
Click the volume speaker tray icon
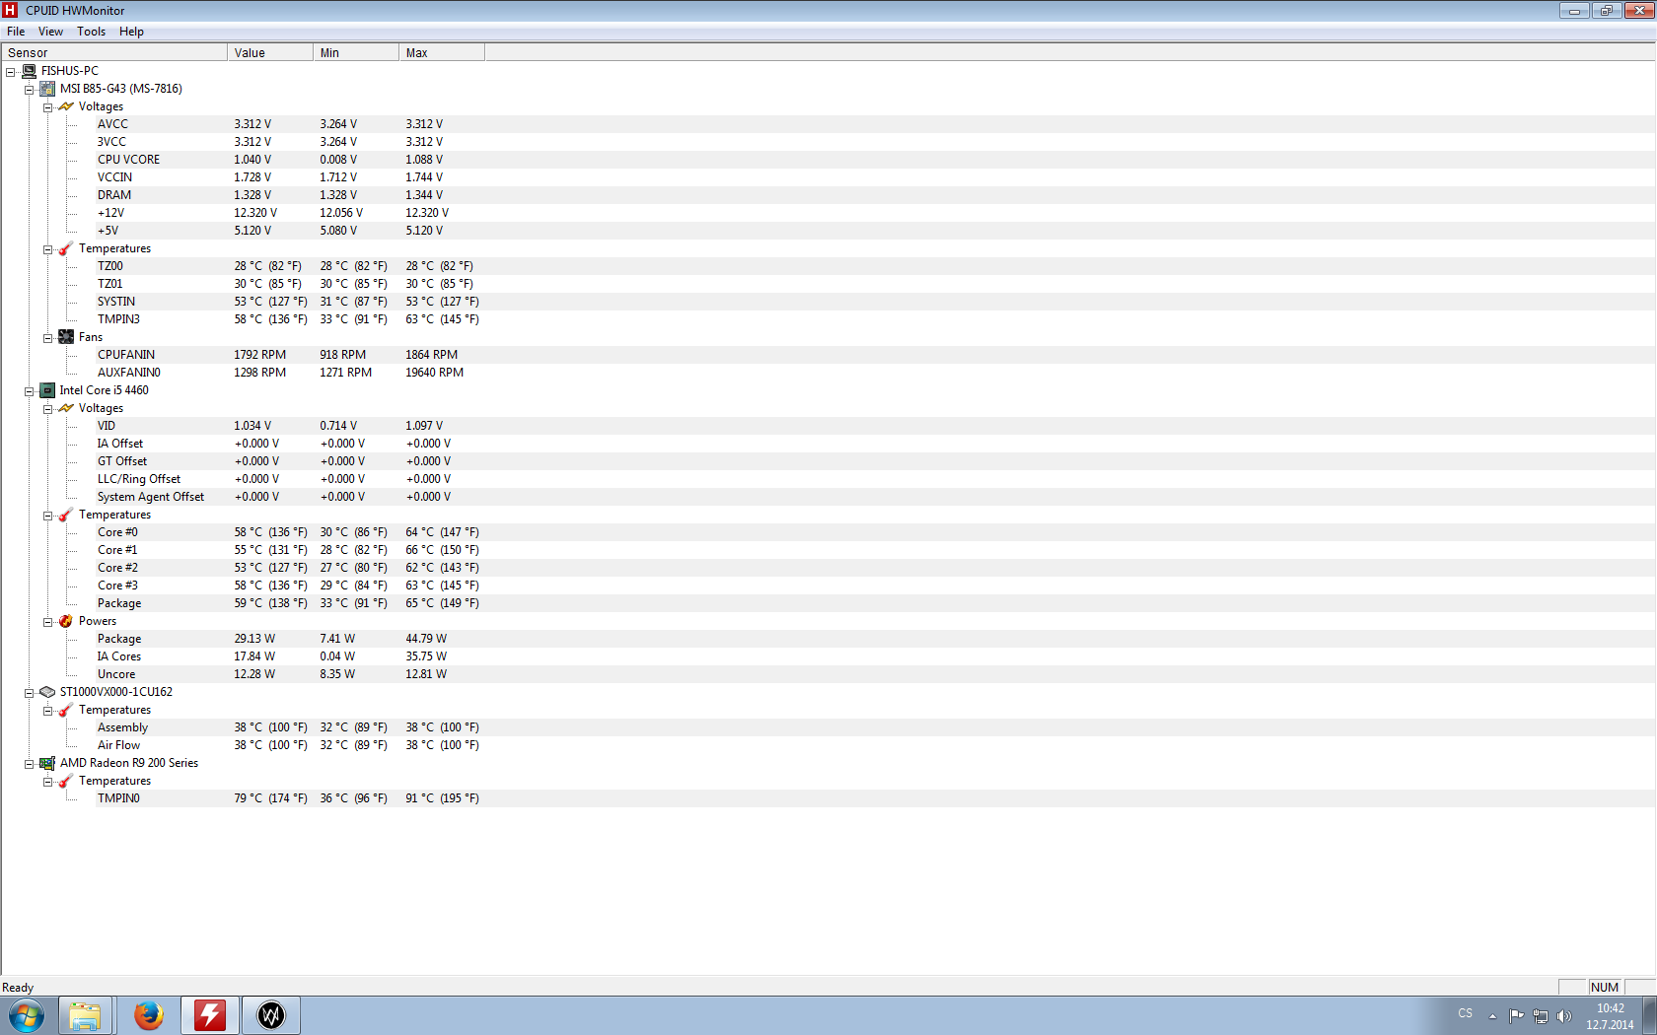click(x=1564, y=1015)
